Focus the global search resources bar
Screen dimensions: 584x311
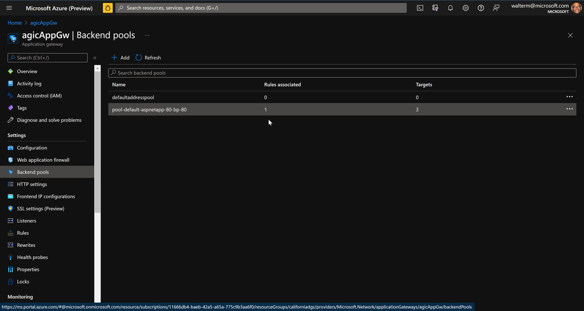pyautogui.click(x=261, y=8)
